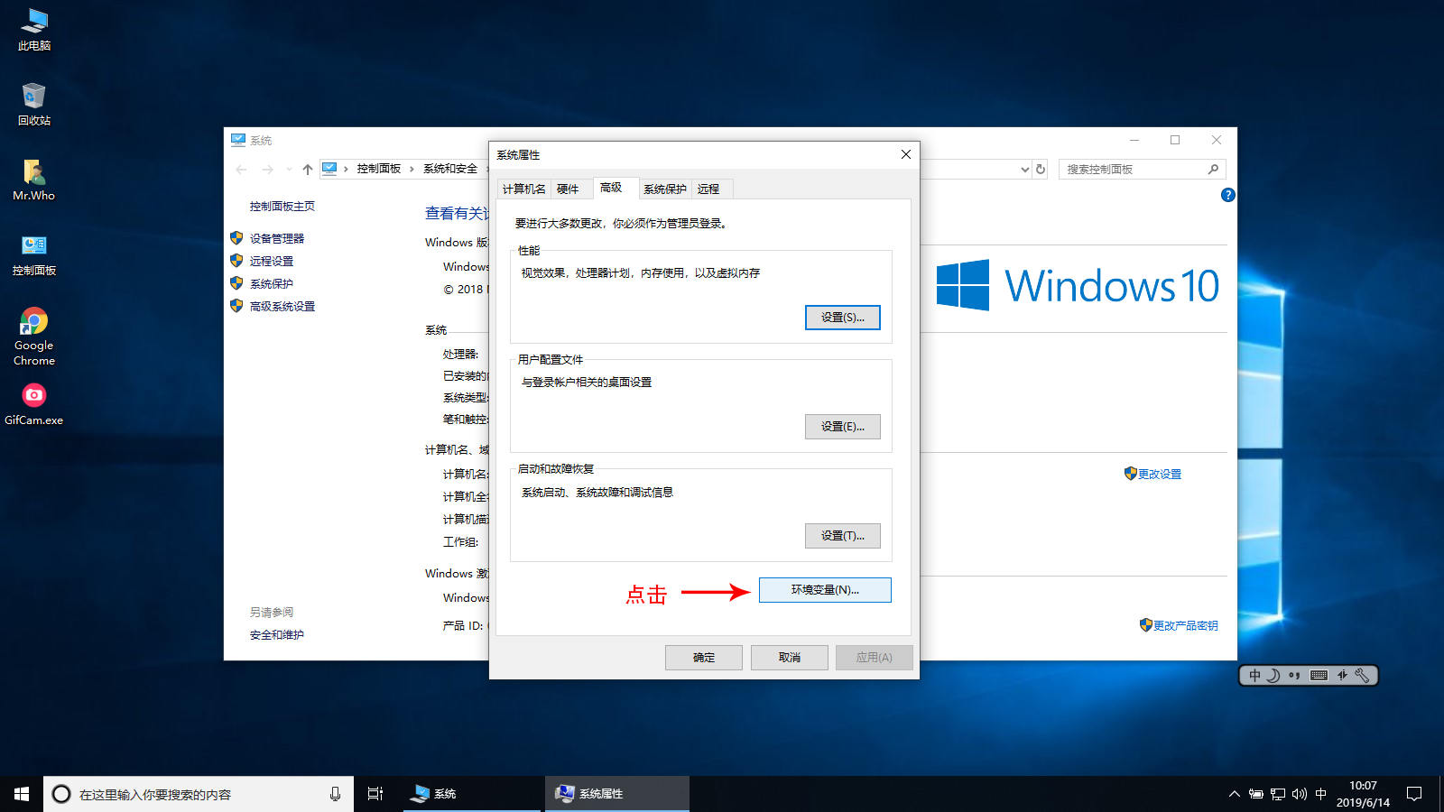Expand the recent locations arrow in 系统 window
1444x812 pixels.
point(289,169)
